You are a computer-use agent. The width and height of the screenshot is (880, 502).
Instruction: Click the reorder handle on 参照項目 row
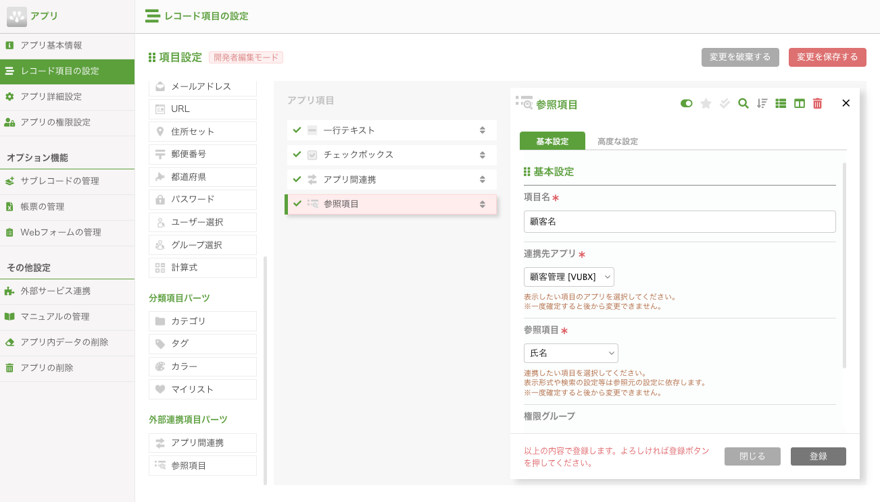(x=483, y=204)
